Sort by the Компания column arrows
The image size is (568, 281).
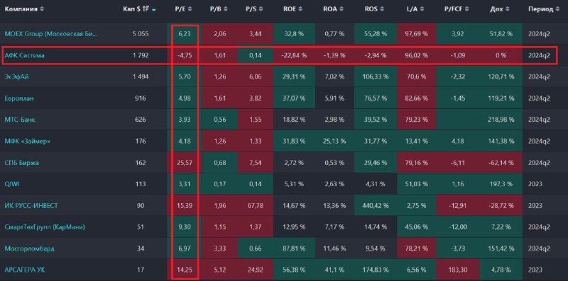(42, 9)
